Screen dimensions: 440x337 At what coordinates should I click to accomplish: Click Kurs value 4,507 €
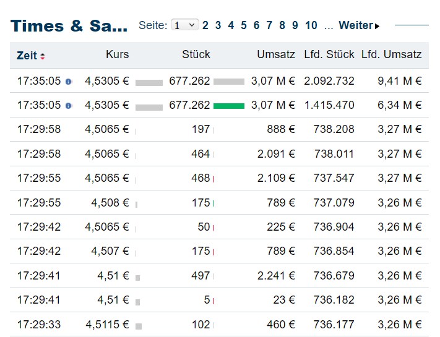[110, 251]
